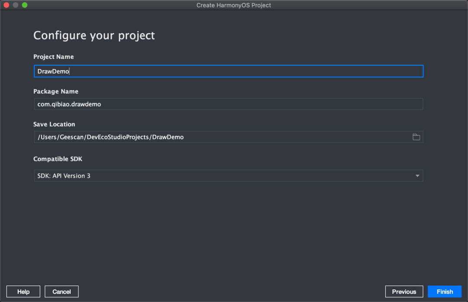The image size is (468, 302).
Task: Click the Cancel button
Action: 62,292
